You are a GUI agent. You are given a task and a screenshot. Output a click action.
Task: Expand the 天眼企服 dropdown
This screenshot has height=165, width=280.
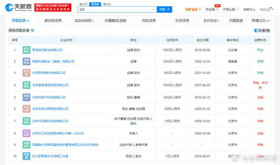(230, 9)
